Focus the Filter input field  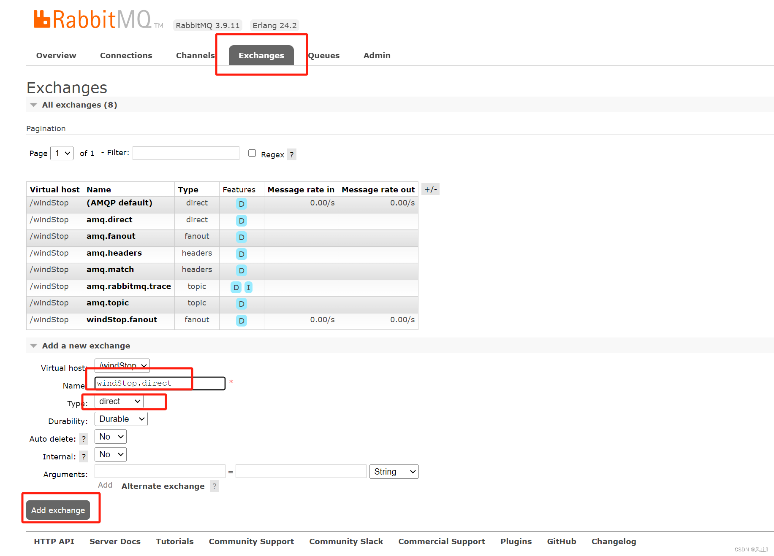[186, 153]
